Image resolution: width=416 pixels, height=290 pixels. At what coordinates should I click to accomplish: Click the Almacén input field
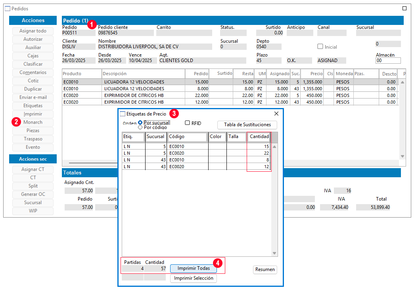[388, 61]
